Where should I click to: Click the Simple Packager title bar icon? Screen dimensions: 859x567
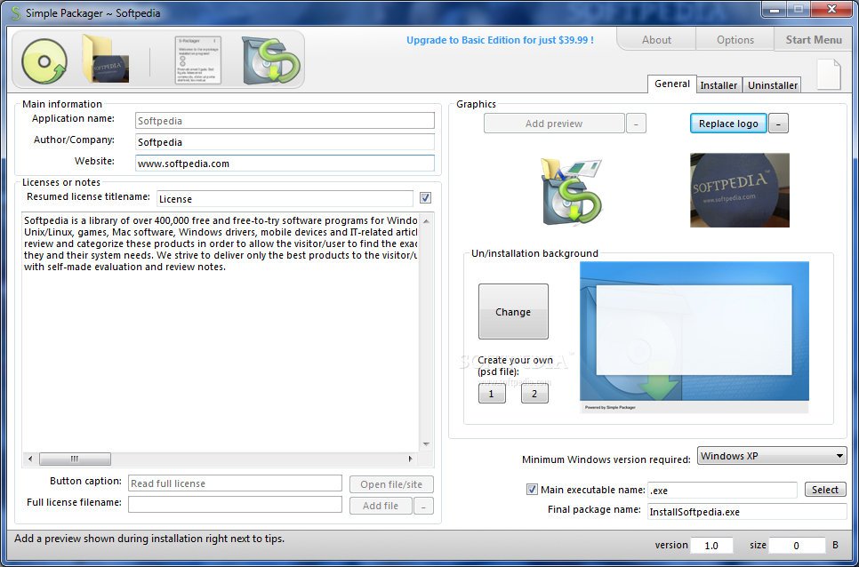[x=15, y=12]
